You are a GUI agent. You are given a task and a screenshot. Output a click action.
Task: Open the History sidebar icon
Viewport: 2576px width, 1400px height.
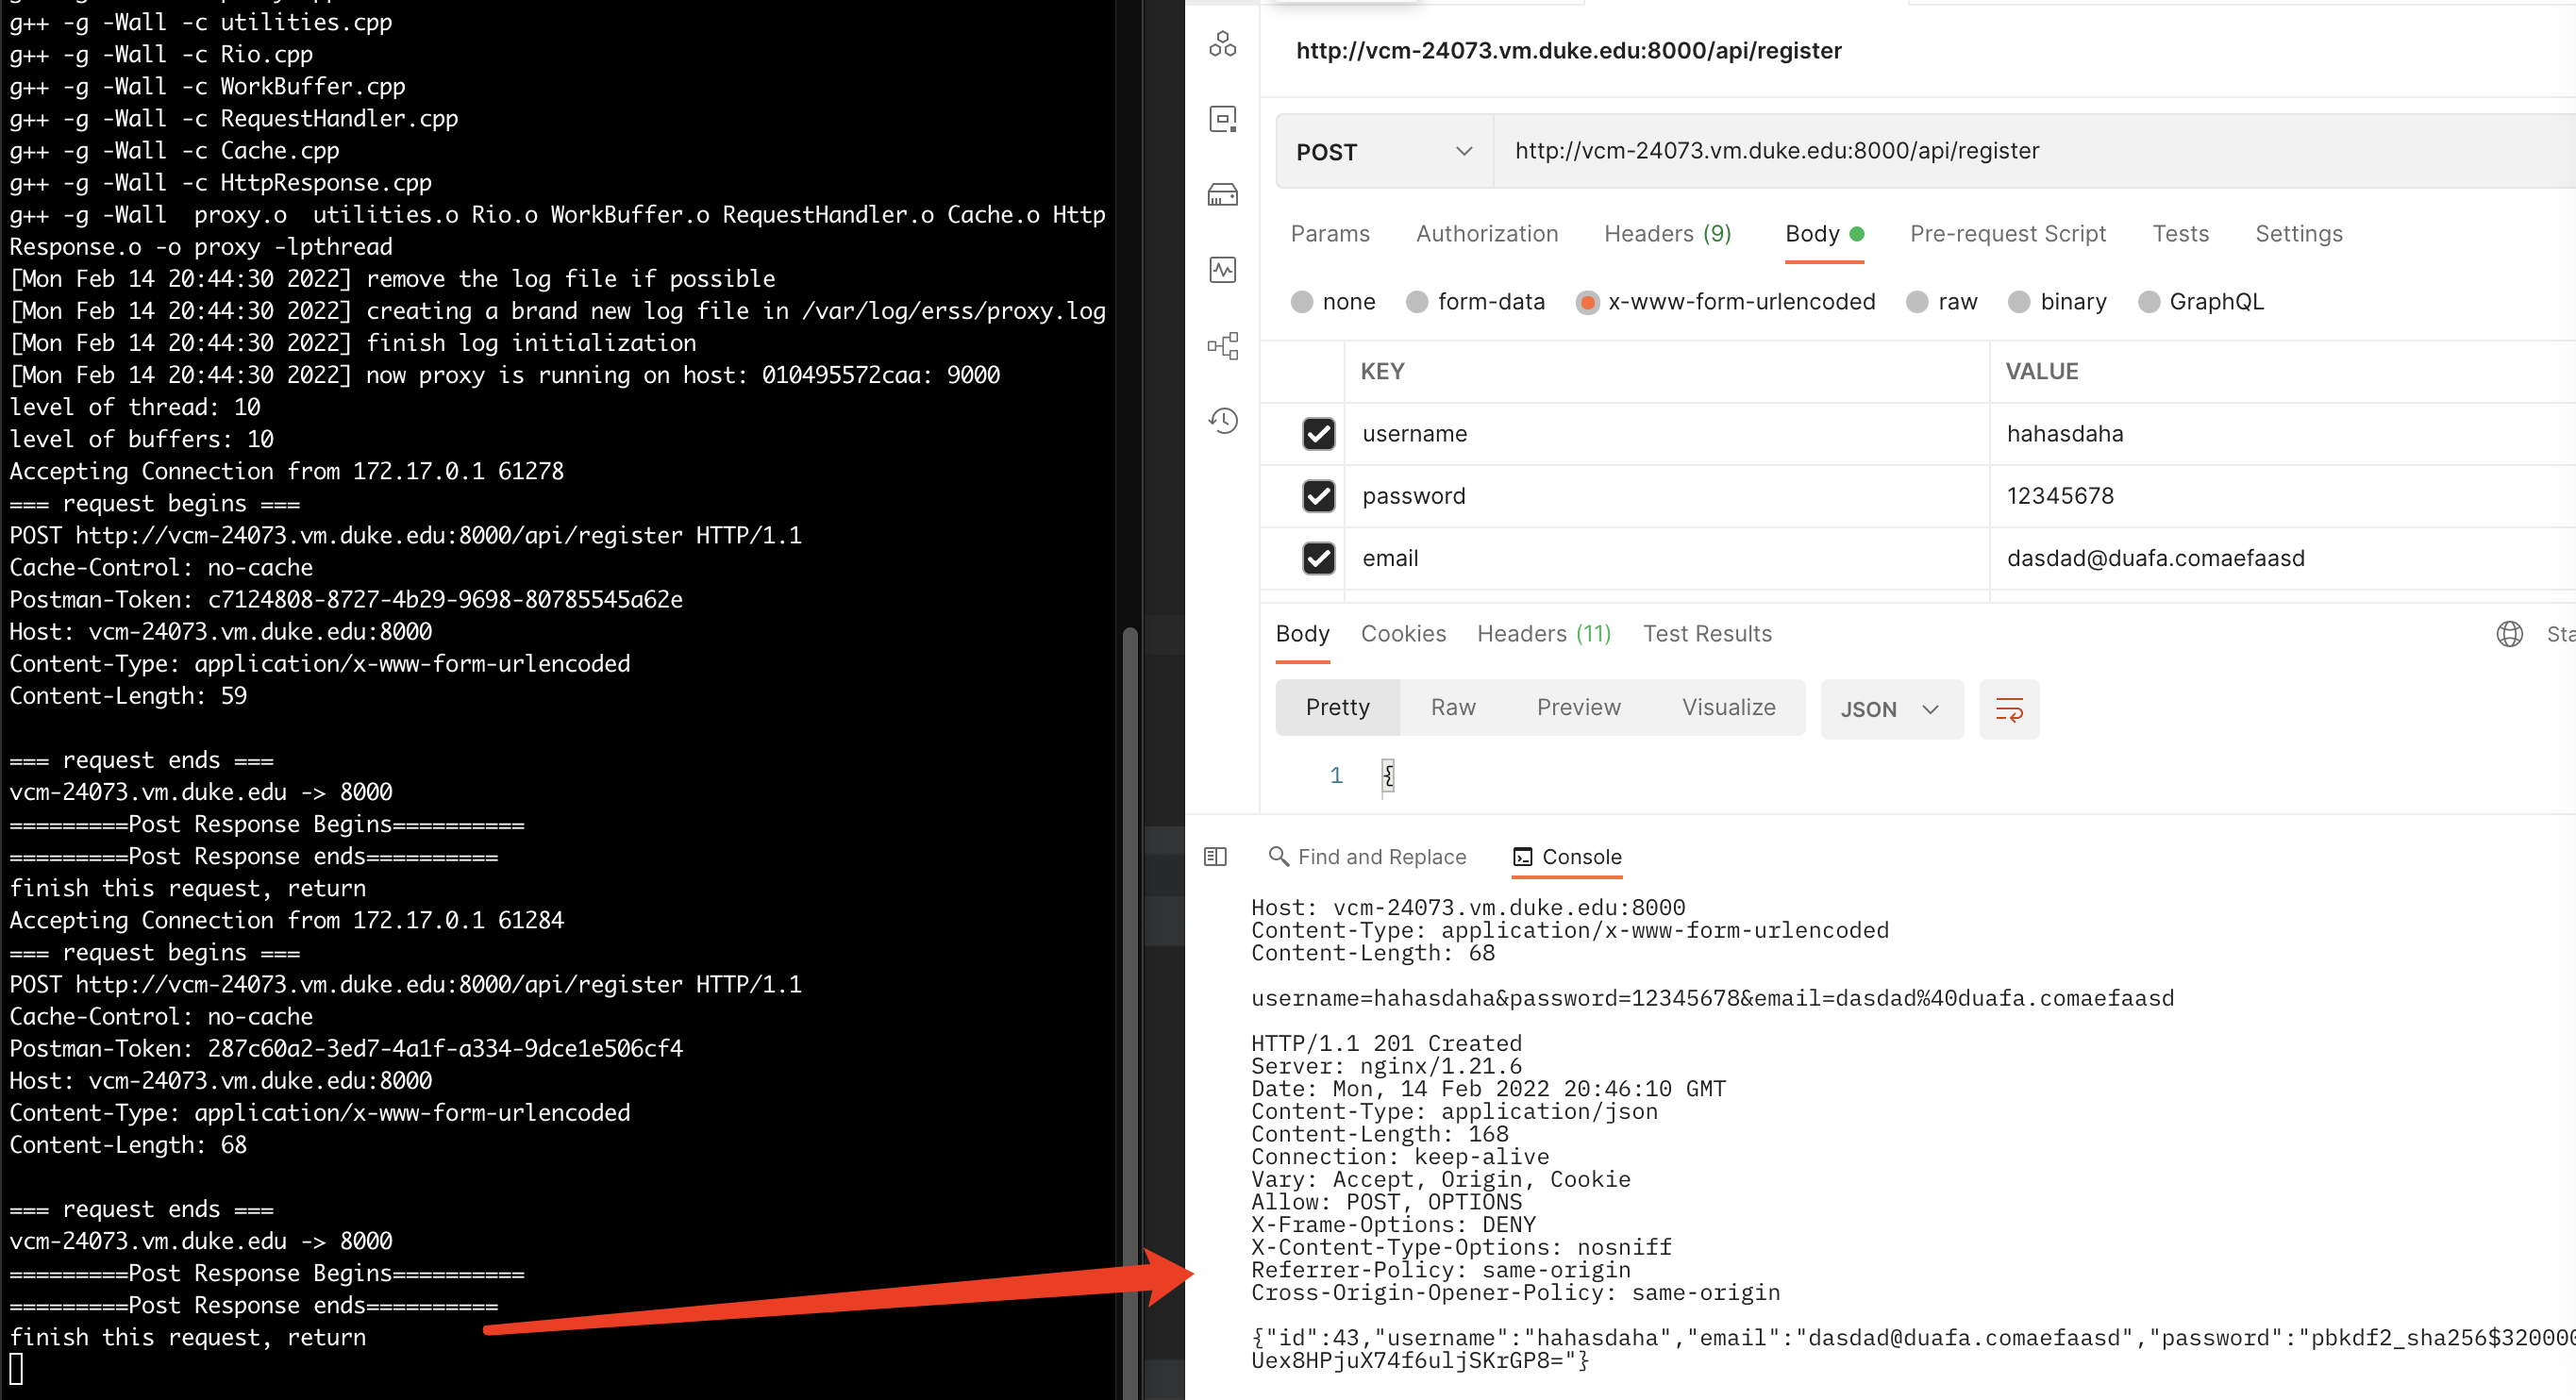(1222, 421)
